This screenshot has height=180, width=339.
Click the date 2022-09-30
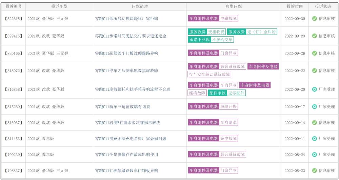(295, 19)
